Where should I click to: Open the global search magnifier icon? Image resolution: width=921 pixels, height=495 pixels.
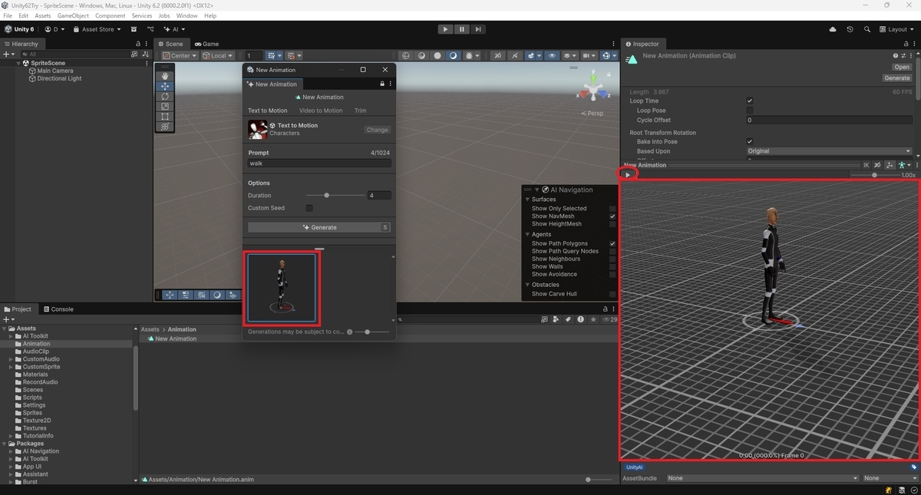(867, 29)
